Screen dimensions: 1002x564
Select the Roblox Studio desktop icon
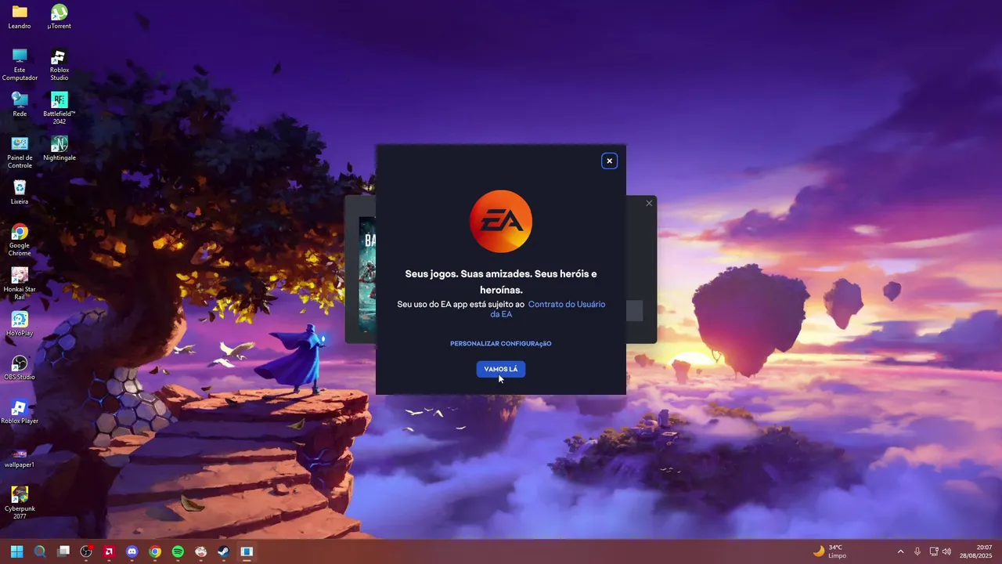coord(59,64)
